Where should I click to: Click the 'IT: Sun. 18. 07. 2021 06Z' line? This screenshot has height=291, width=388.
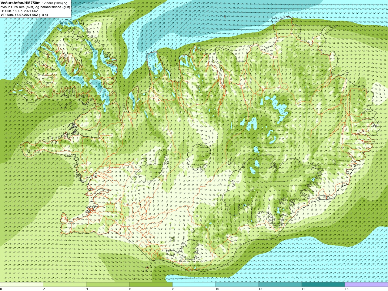(19, 11)
